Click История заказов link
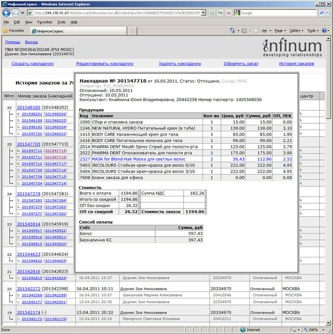333x334 pixels. click(296, 63)
